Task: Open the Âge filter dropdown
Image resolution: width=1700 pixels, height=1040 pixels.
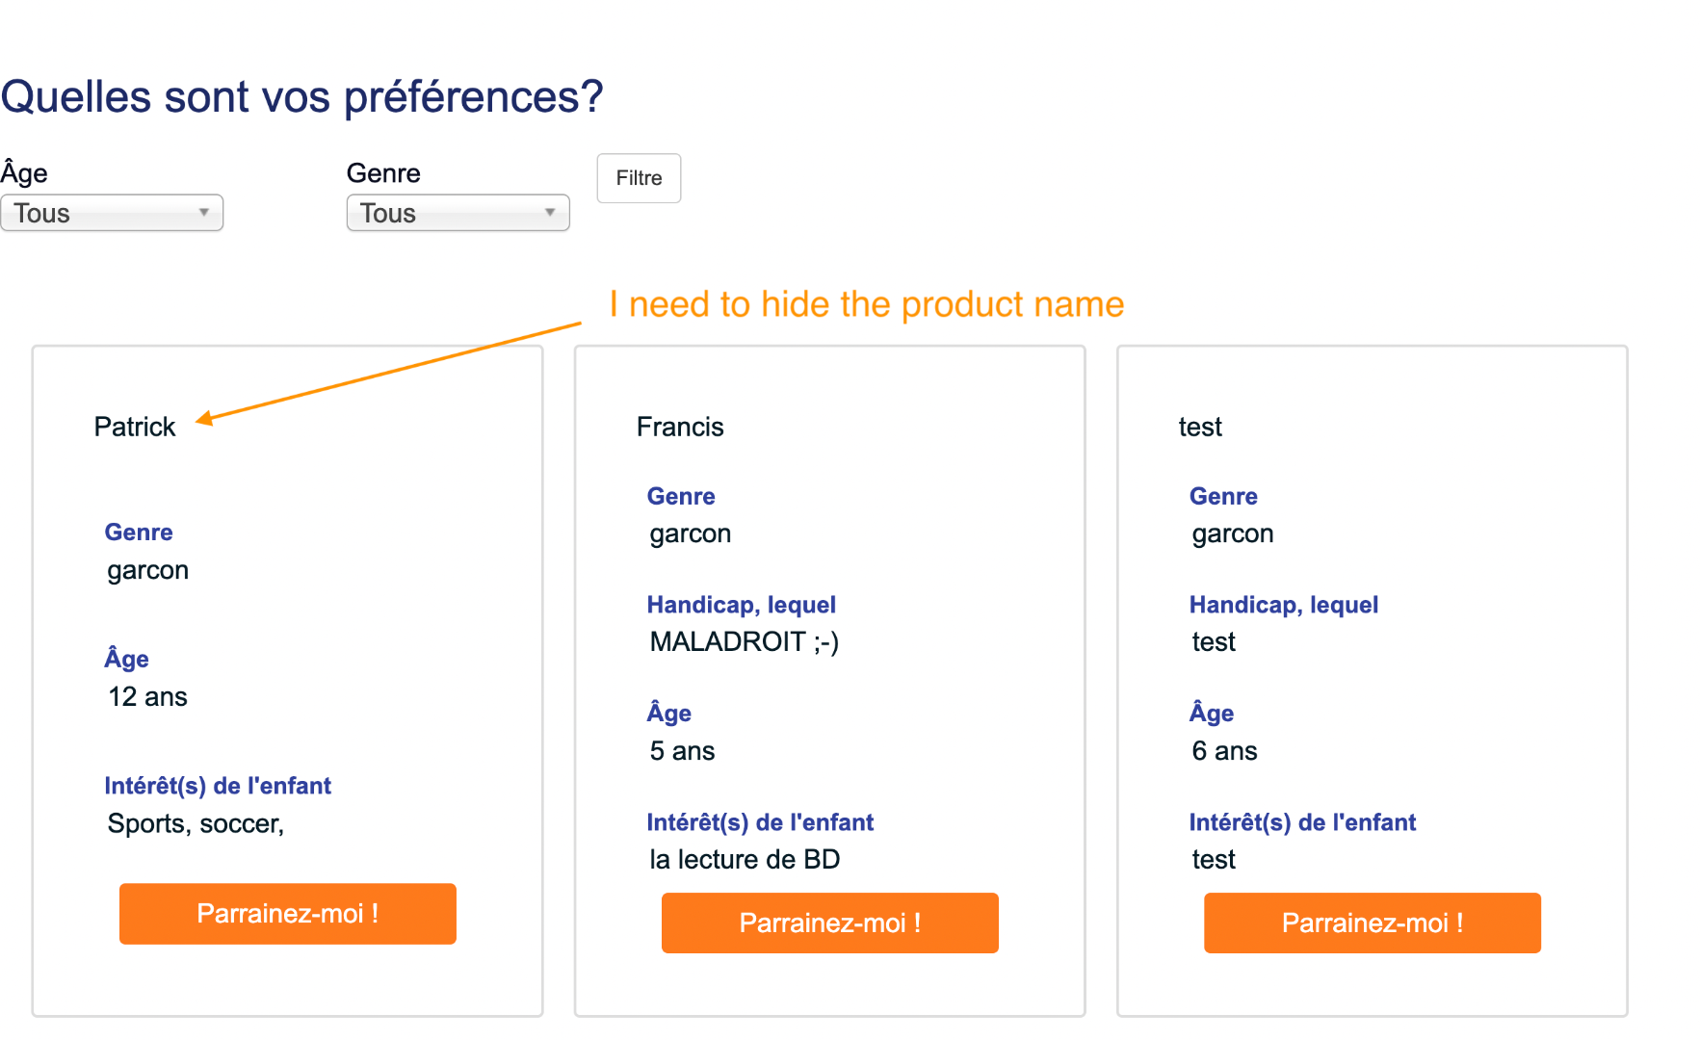Action: 112,213
